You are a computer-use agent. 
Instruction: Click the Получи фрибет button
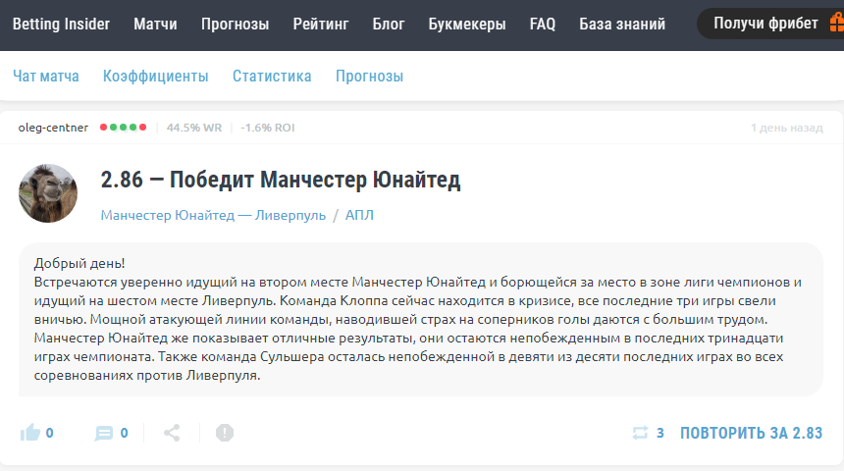click(x=770, y=24)
